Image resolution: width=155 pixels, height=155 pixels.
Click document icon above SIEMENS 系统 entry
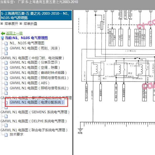[6, 107]
